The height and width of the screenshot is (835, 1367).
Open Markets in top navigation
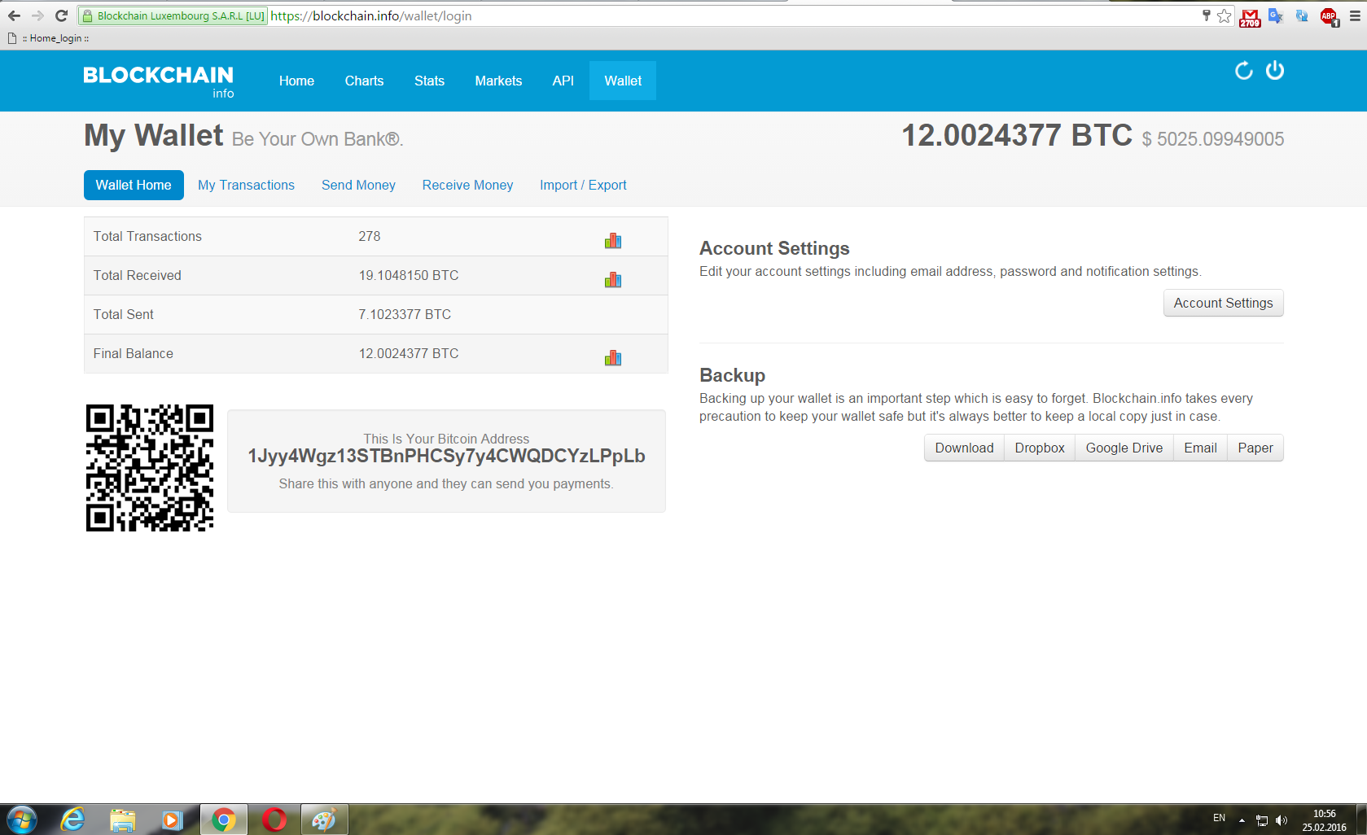tap(498, 81)
